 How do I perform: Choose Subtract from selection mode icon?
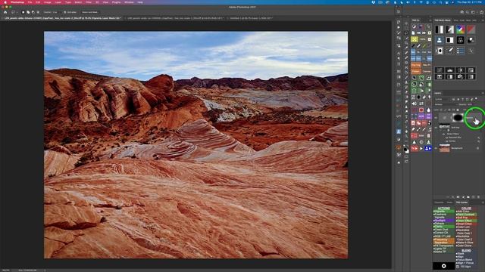click(x=33, y=12)
